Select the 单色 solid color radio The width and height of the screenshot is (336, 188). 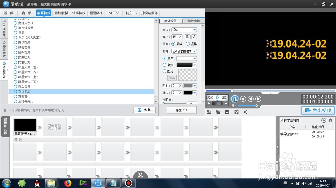click(x=164, y=58)
